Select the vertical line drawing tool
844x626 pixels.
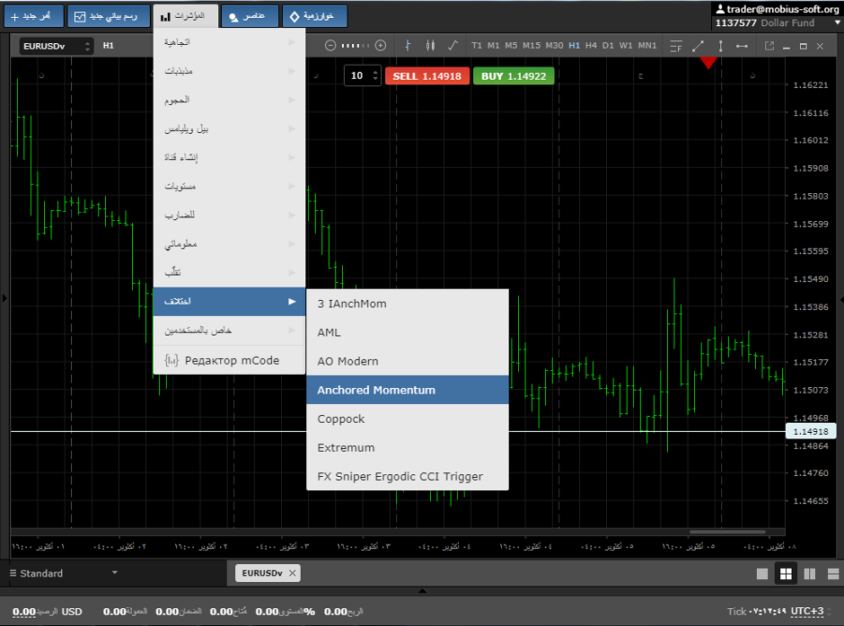(721, 47)
